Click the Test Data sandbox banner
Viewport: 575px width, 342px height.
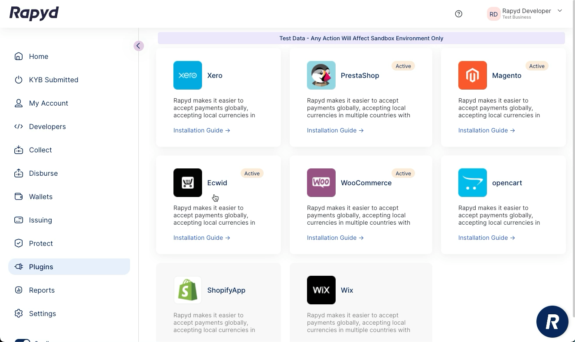(361, 38)
